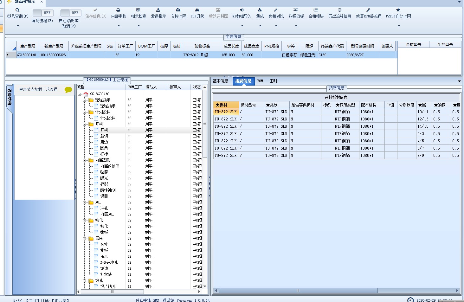Open the MI数据导入 dropdown arrow
Screen dimensions: 464x302
click(x=242, y=26)
